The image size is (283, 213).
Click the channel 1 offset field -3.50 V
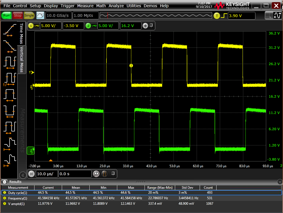[x=73, y=26]
